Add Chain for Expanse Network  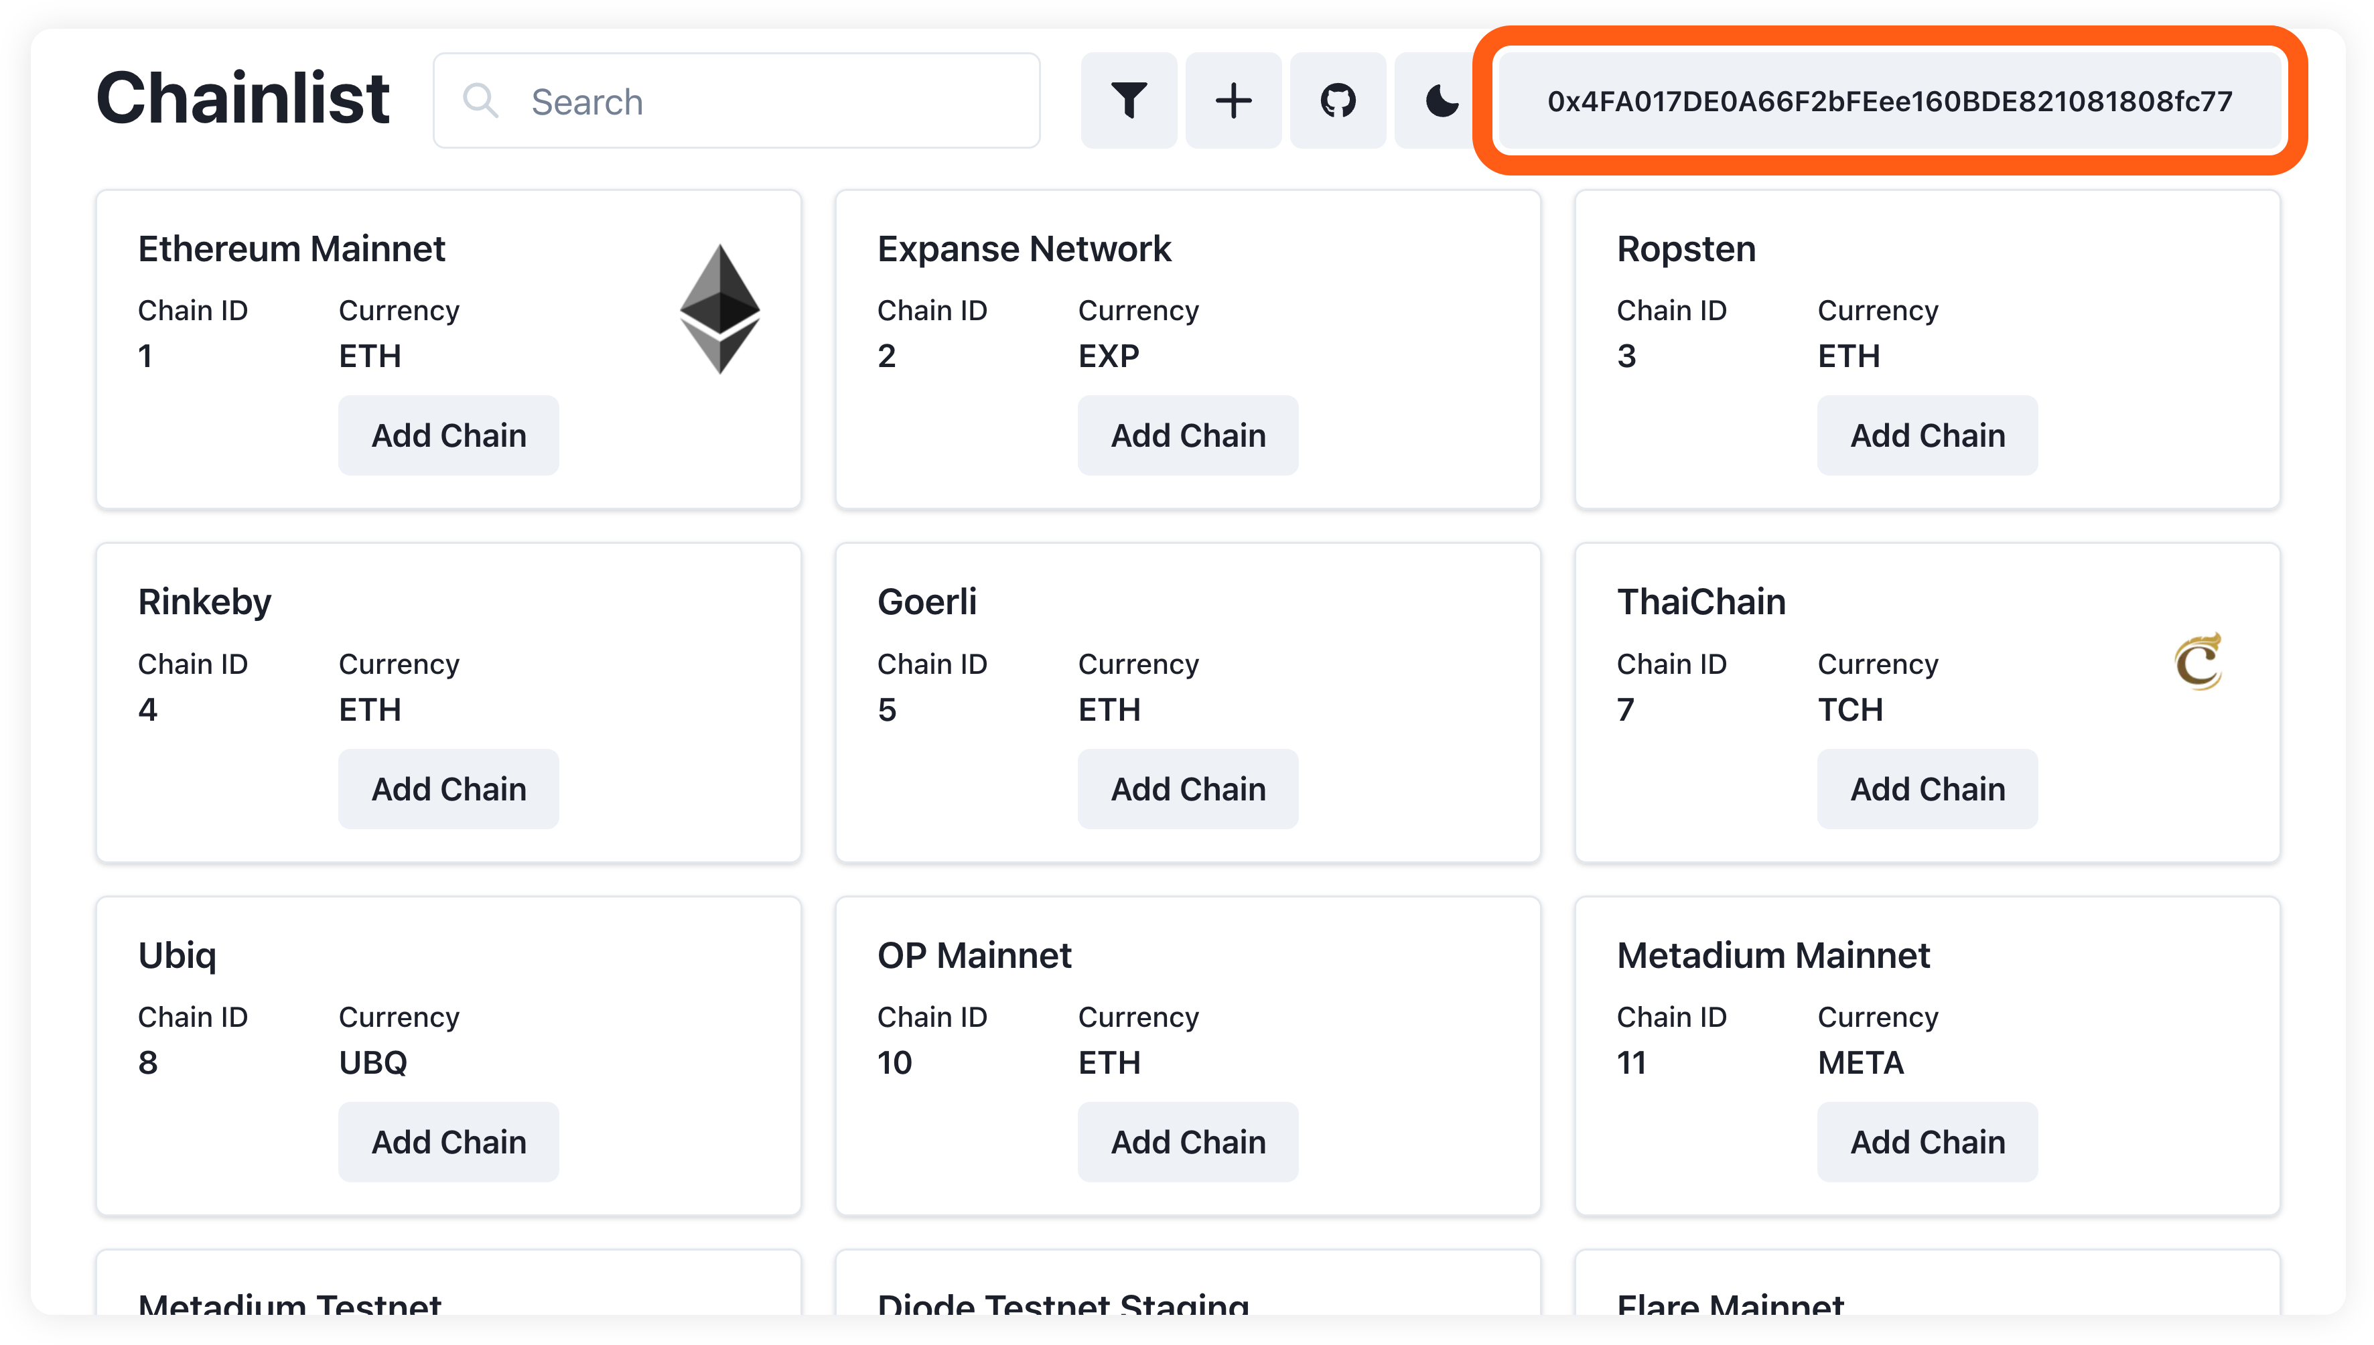[x=1188, y=435]
